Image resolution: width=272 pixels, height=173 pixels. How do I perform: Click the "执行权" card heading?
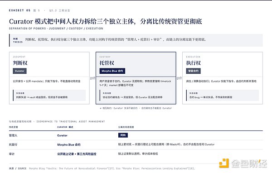pos(194,63)
